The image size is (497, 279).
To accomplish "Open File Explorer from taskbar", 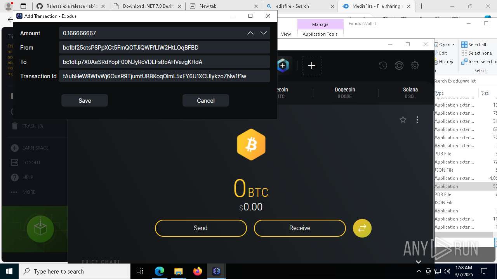I will pyautogui.click(x=178, y=271).
